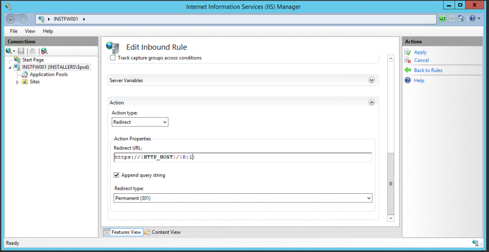
Task: Click the status bar network icon
Action: 476,243
